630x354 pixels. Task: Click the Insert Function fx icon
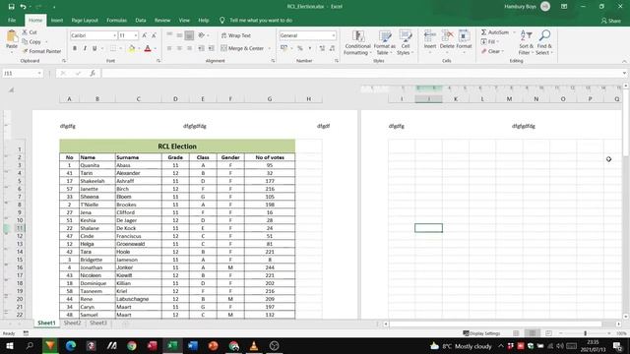coord(93,74)
